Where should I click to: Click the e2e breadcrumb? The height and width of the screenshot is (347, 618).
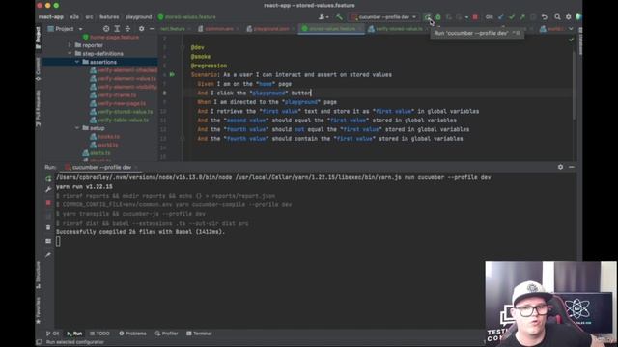coord(74,17)
